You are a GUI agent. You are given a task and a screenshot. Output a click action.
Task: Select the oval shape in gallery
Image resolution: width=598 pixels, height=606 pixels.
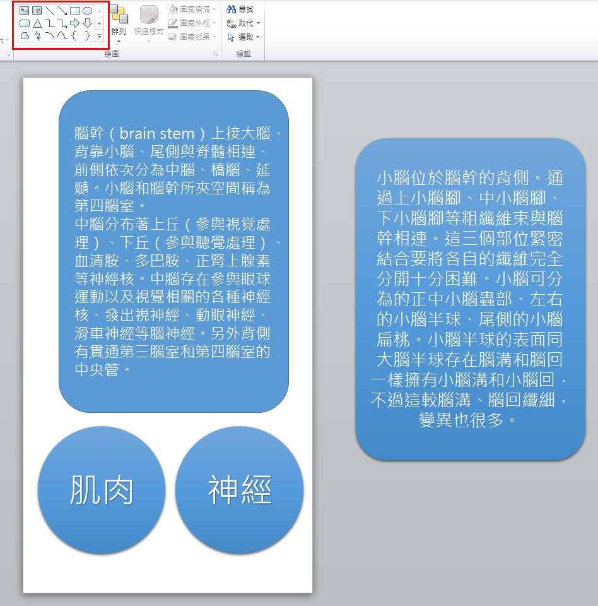pos(88,11)
